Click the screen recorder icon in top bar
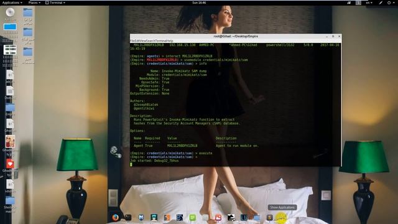Viewport: 398px width, 224px height. pos(349,2)
